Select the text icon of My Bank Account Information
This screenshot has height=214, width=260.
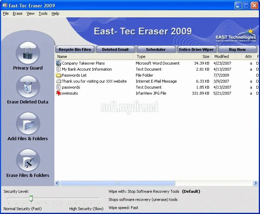pyautogui.click(x=59, y=69)
